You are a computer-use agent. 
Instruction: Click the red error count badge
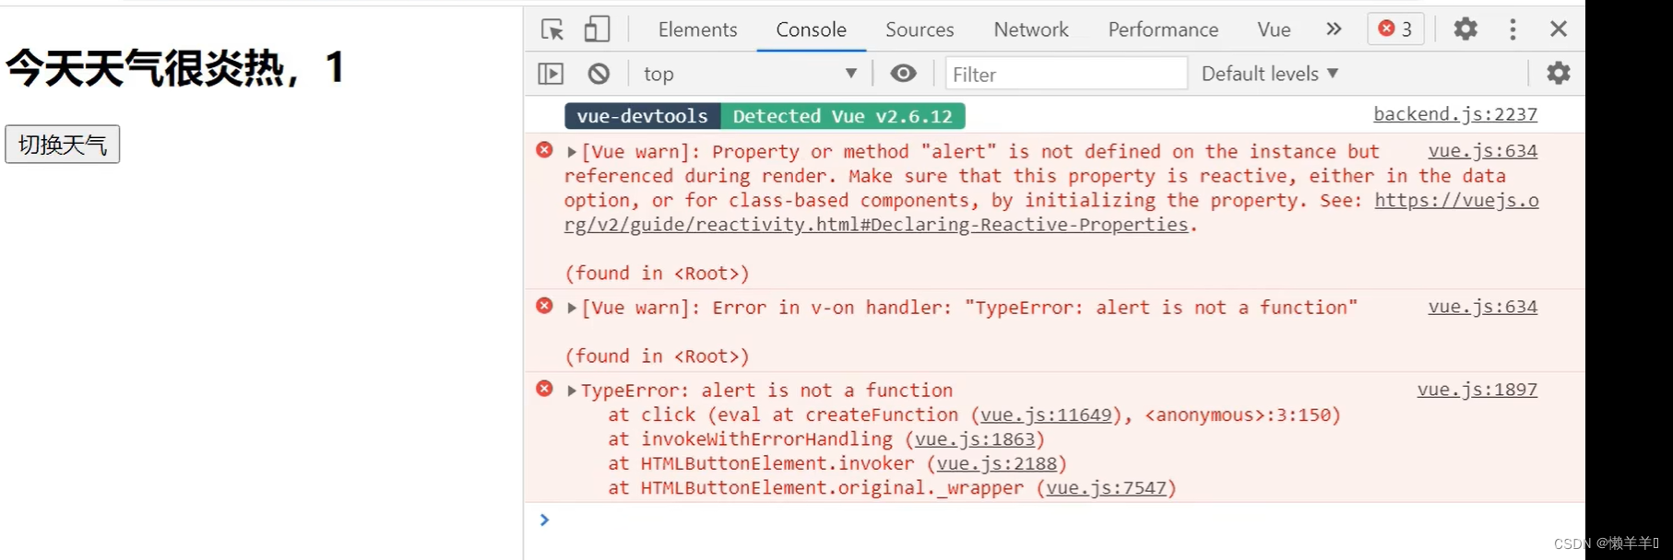coord(1395,29)
